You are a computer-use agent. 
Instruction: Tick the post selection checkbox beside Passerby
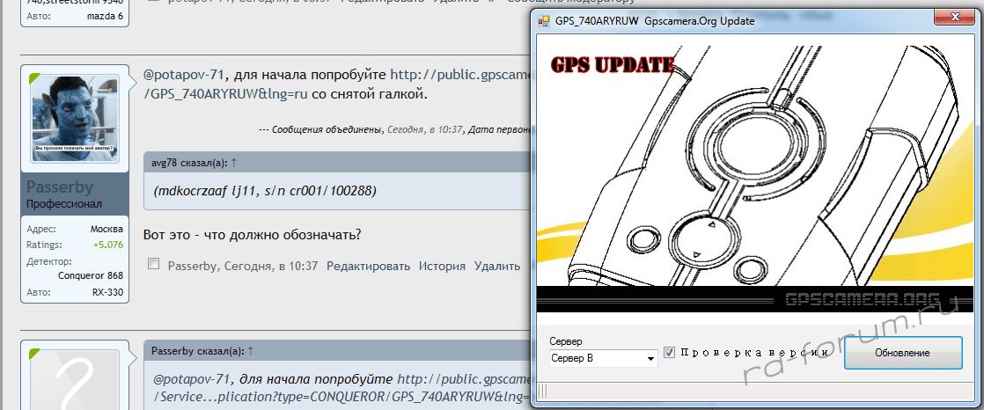pos(154,265)
